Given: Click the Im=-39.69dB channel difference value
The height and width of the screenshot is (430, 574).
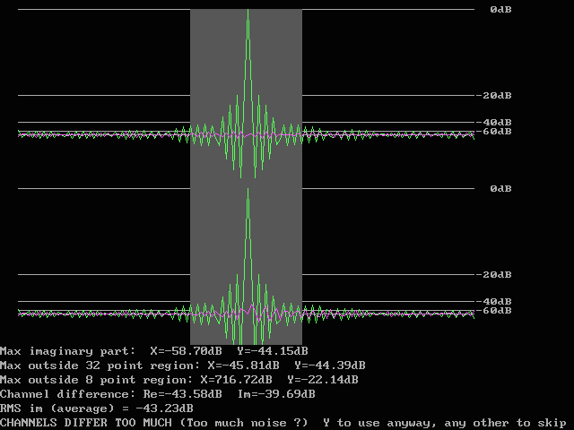Looking at the screenshot, I should tap(276, 394).
